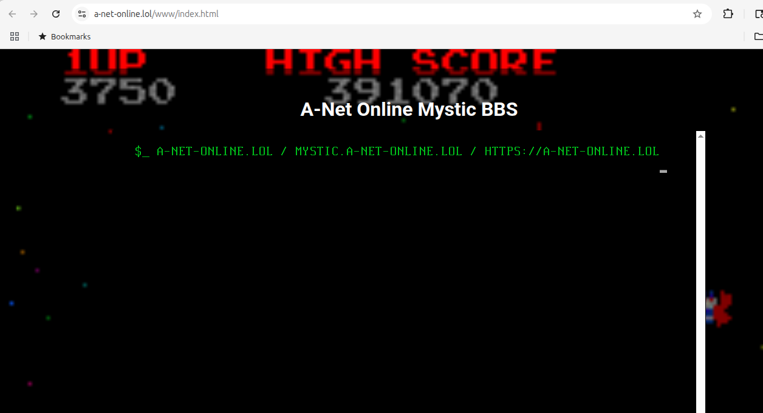763x413 pixels.
Task: Go back to the previous page
Action: [x=12, y=13]
